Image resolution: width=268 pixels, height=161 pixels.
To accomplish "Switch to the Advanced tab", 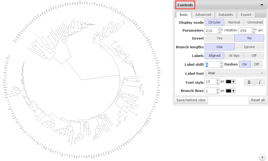I will coord(203,15).
